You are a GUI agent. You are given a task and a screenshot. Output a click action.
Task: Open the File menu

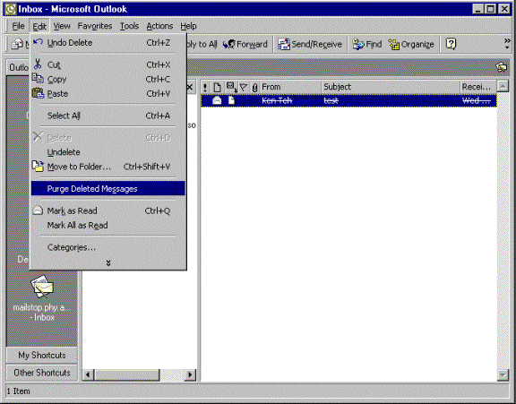[18, 26]
